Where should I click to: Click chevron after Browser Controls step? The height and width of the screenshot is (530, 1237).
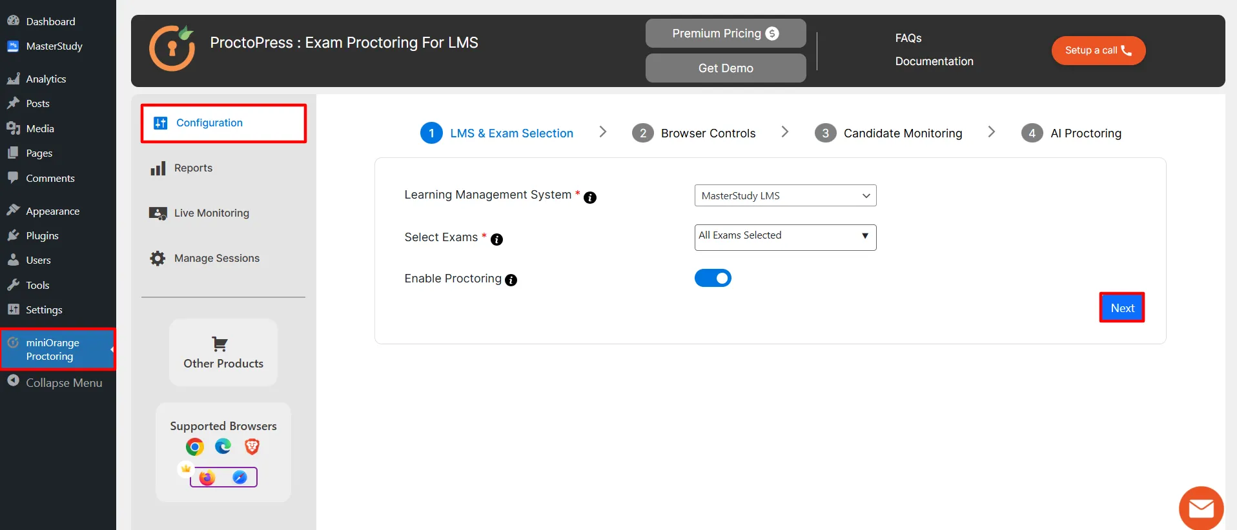(785, 132)
